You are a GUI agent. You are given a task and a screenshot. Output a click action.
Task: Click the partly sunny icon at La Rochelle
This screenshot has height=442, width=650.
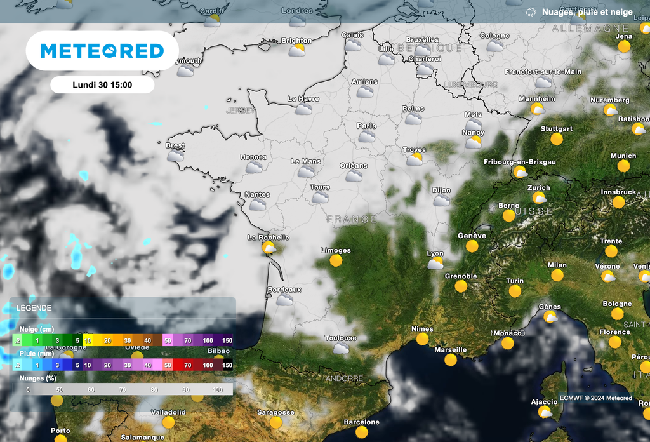(x=269, y=248)
